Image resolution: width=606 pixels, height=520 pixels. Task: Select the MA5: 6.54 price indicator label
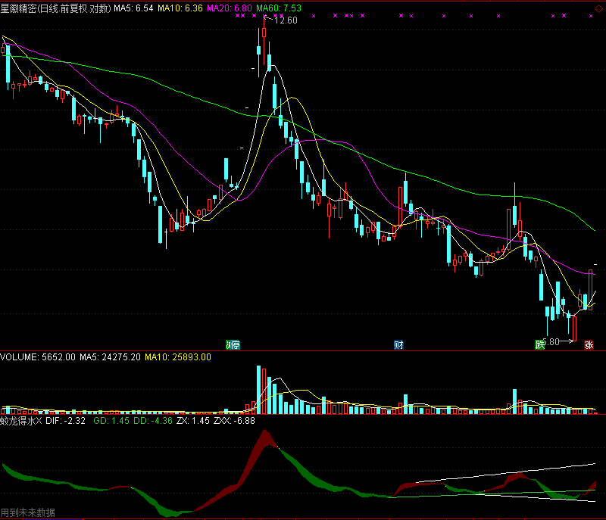(133, 8)
